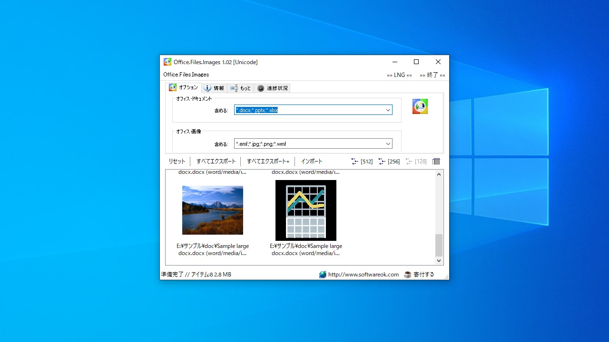The width and height of the screenshot is (609, 342).
Task: Open the grid view icon on toolbar
Action: tap(436, 161)
